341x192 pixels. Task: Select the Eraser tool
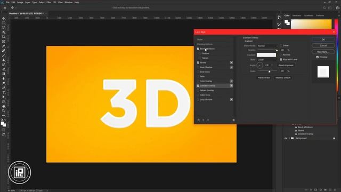click(x=4, y=69)
